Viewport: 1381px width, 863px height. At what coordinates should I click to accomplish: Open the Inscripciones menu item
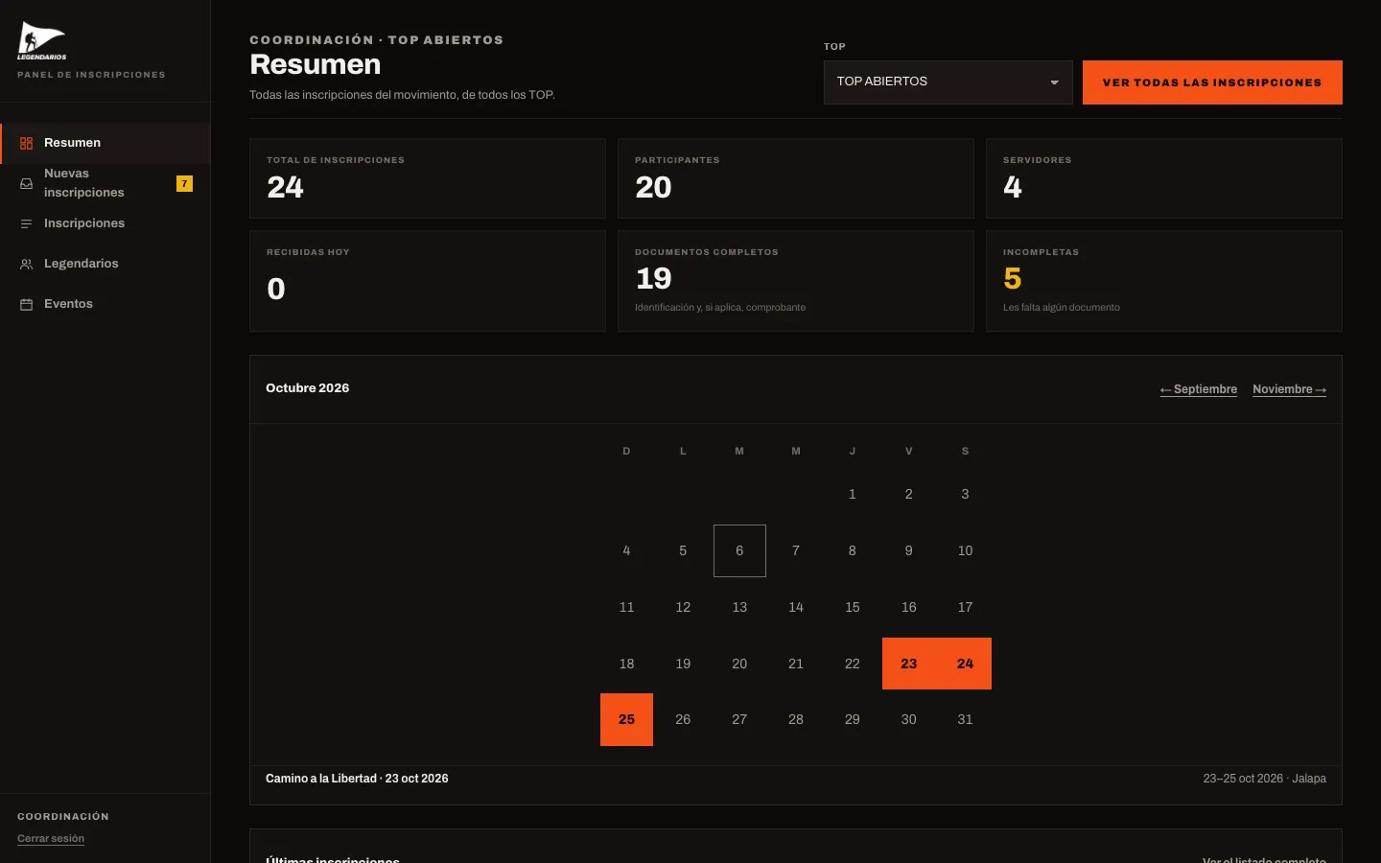coord(105,223)
